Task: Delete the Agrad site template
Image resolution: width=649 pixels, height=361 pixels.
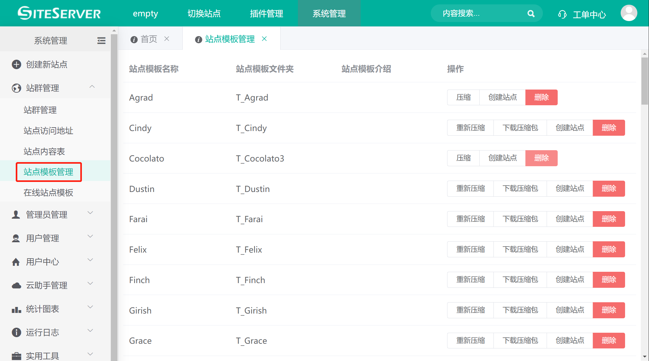Action: coord(541,97)
